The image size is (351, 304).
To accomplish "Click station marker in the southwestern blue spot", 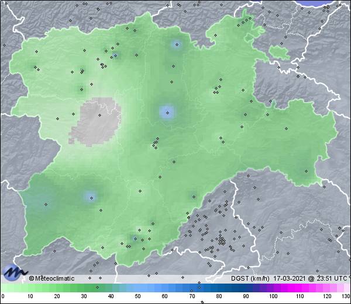I will (91, 198).
